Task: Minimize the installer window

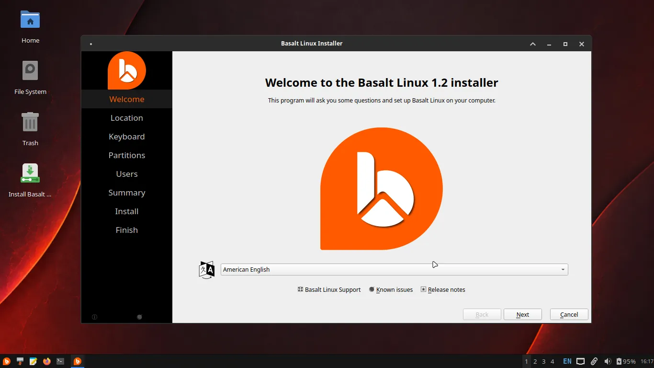Action: coord(549,44)
